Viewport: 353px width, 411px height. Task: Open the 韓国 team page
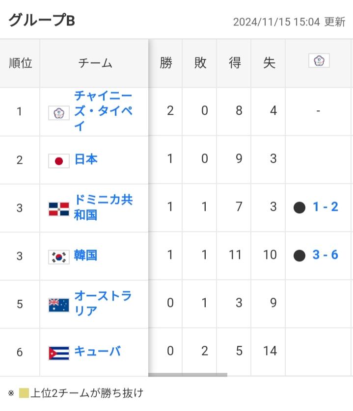pos(85,256)
